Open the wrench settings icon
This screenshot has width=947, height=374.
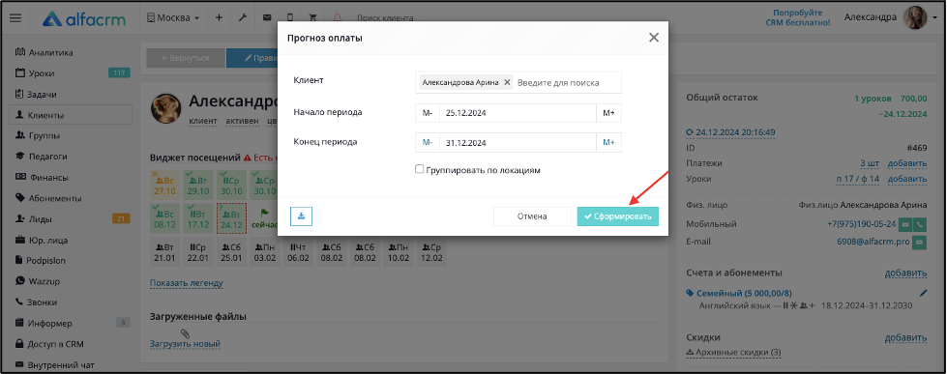coord(243,18)
